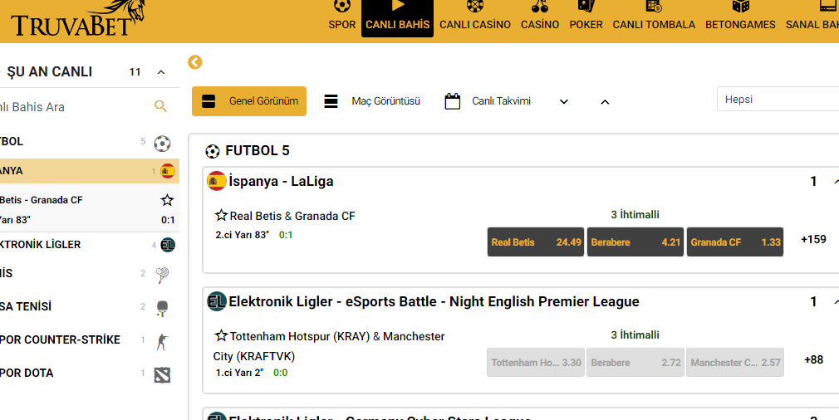Click the FUTBOL 5 soccer ball icon
This screenshot has height=420, width=839.
[x=213, y=152]
